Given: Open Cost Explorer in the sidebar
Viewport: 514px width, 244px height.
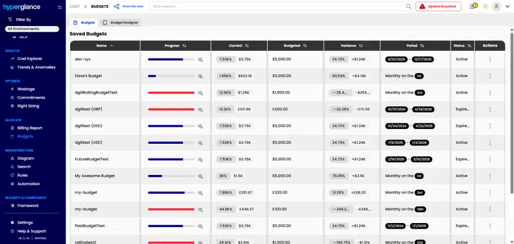Looking at the screenshot, I should pos(30,58).
